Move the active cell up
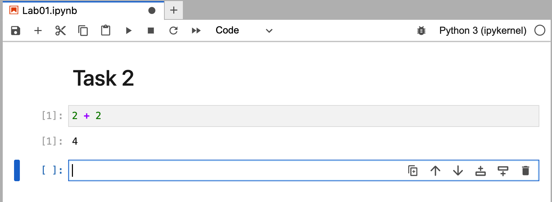Viewport: 552px width, 202px height. tap(435, 171)
